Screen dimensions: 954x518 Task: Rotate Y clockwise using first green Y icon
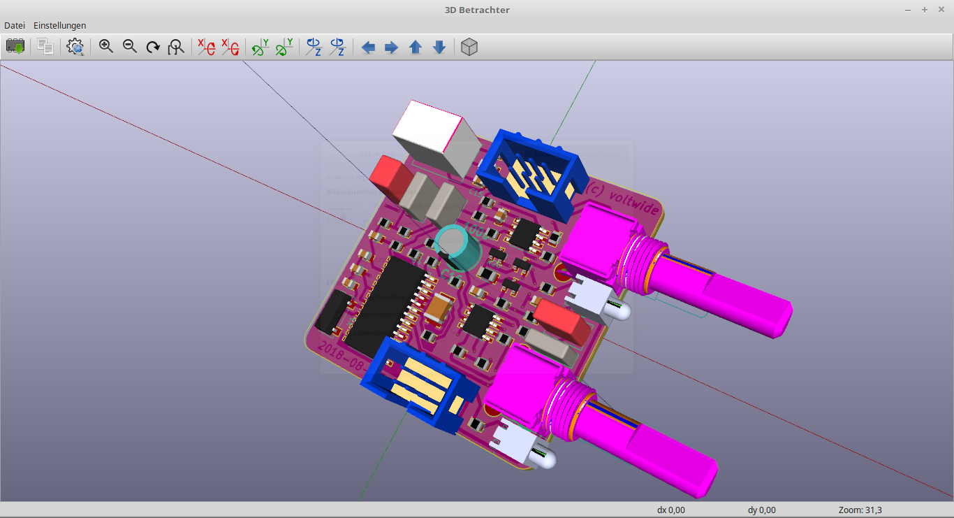point(260,47)
